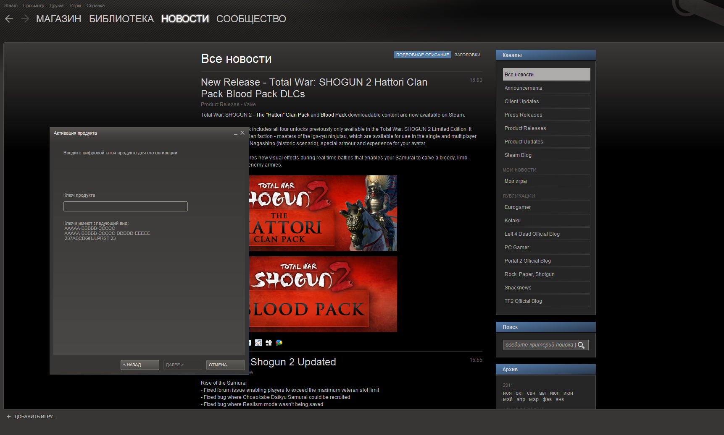Select Все новости channel
The image size is (724, 435).
(547, 74)
